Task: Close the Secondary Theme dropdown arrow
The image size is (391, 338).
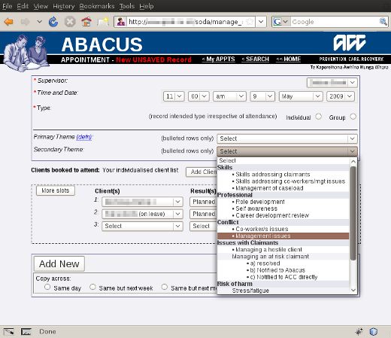Action: click(352, 151)
